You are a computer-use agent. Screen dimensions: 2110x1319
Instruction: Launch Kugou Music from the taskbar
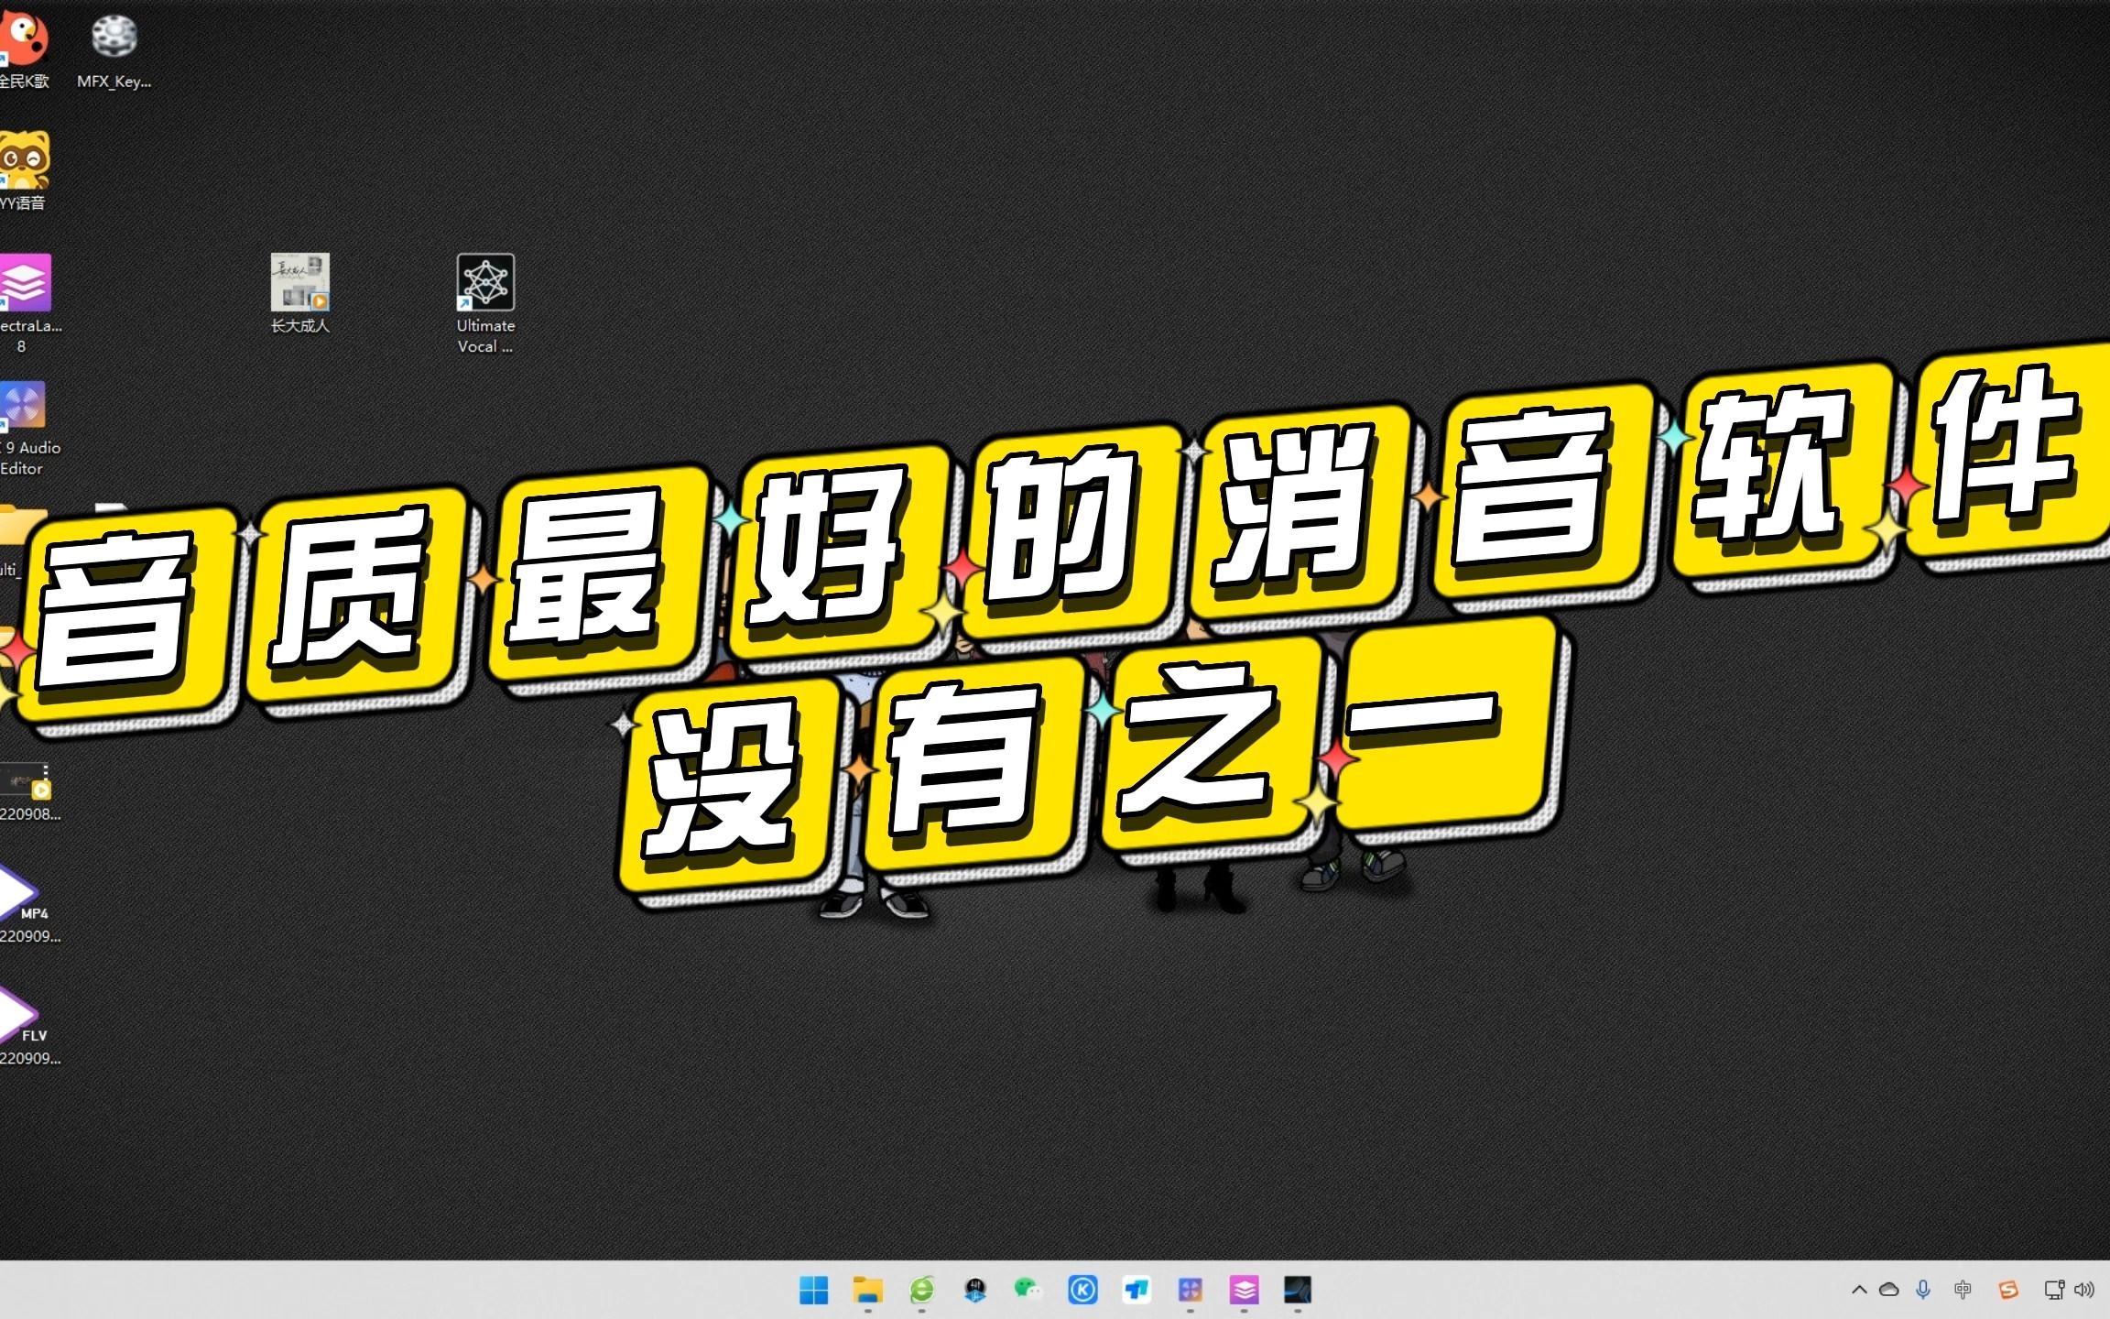pos(1082,1291)
